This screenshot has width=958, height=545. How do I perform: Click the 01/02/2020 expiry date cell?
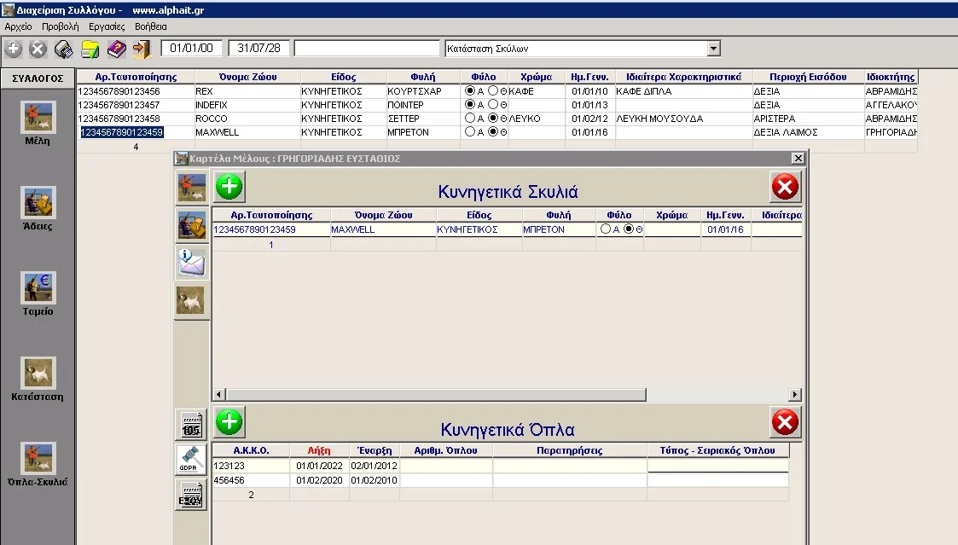tap(319, 480)
